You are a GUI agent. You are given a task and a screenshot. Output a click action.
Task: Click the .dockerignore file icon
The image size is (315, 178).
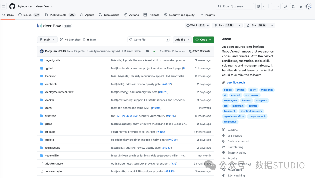click(42, 163)
